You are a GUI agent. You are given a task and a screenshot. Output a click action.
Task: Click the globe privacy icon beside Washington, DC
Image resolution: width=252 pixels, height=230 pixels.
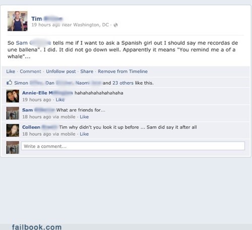click(115, 25)
